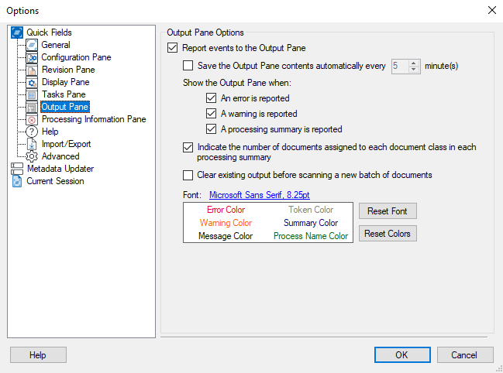Close the Options dialog window
This screenshot has height=373, width=503.
pyautogui.click(x=492, y=10)
